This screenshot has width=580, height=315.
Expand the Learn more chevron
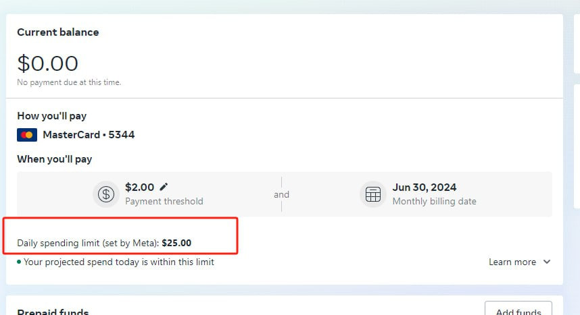547,262
